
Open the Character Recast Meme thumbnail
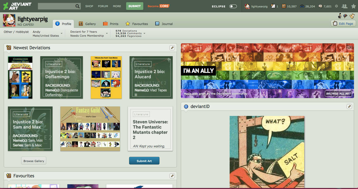click(x=20, y=78)
